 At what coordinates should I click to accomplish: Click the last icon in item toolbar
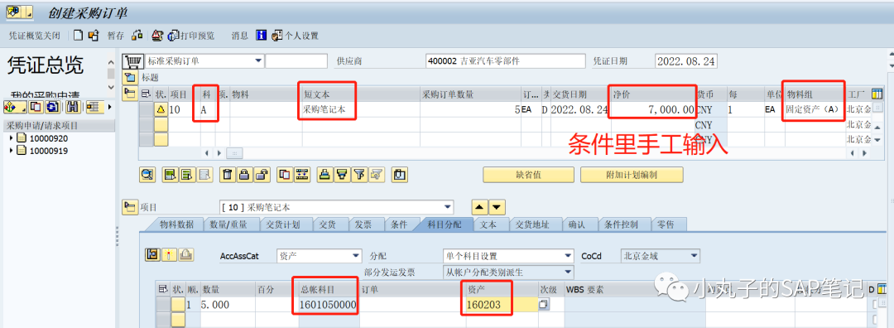399,175
